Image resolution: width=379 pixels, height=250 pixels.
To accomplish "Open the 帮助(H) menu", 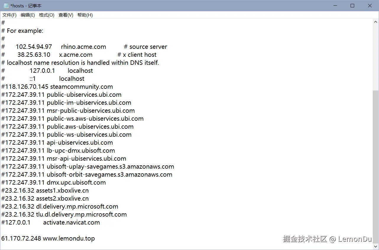I will pos(85,15).
